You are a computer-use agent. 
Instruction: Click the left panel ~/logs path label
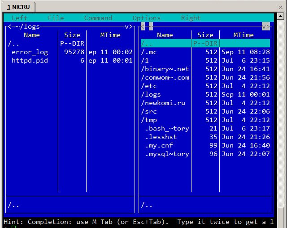click(28, 27)
